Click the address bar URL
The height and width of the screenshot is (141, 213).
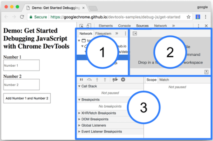pos(115,17)
